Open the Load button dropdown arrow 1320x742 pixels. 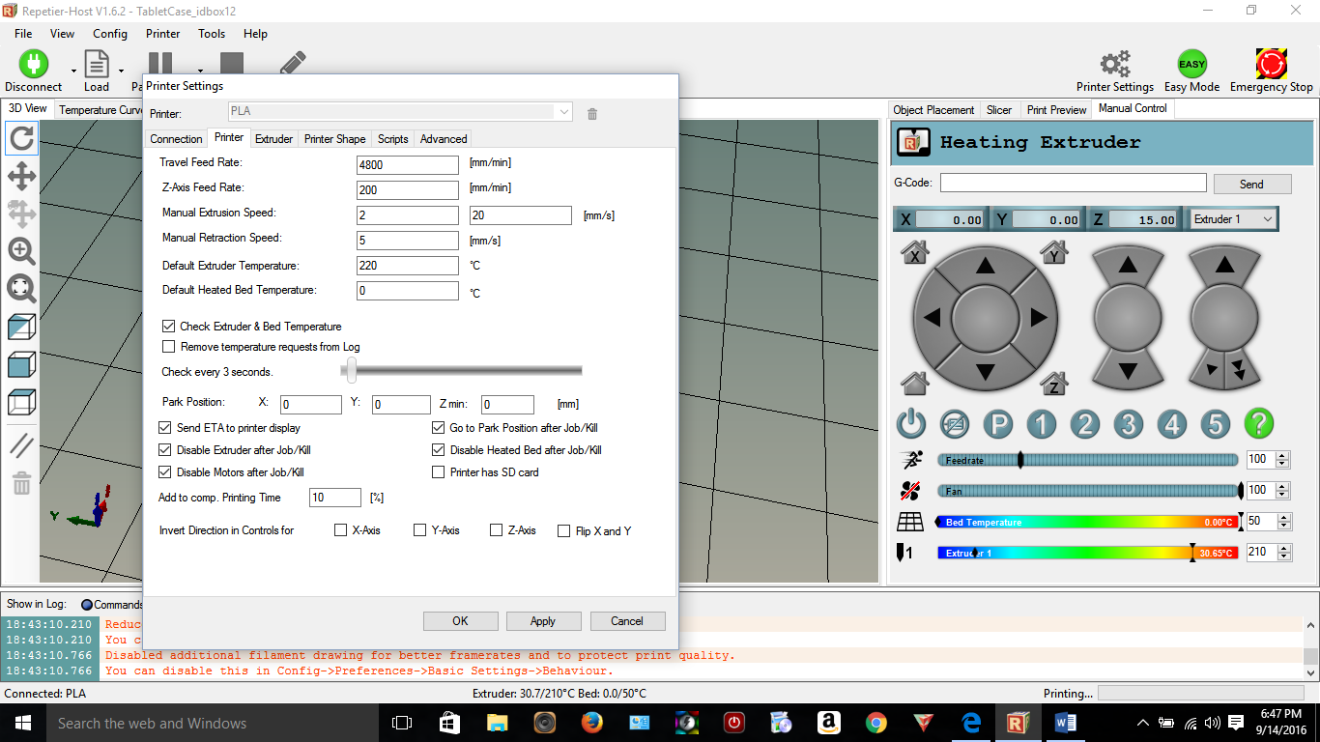(121, 71)
